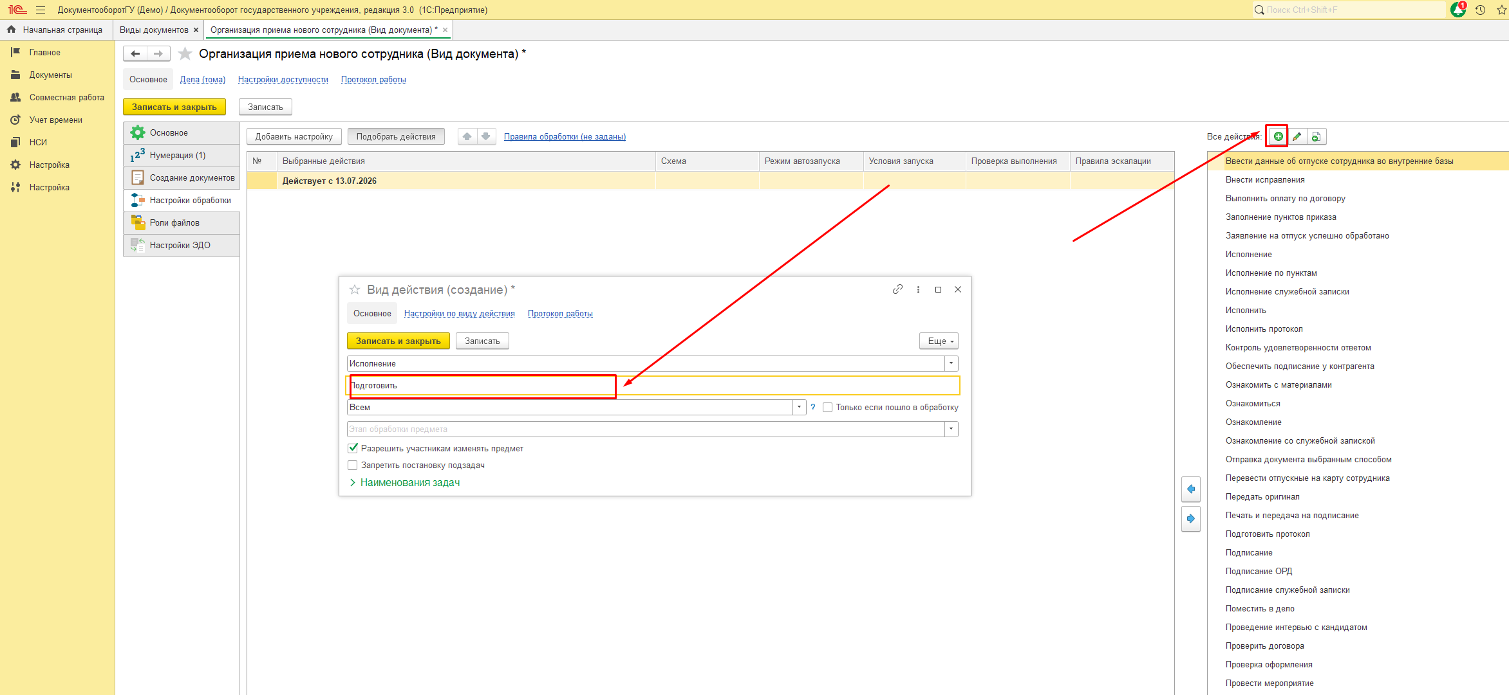Open Дела (тома) tab
This screenshot has height=695, width=1509.
pos(203,79)
